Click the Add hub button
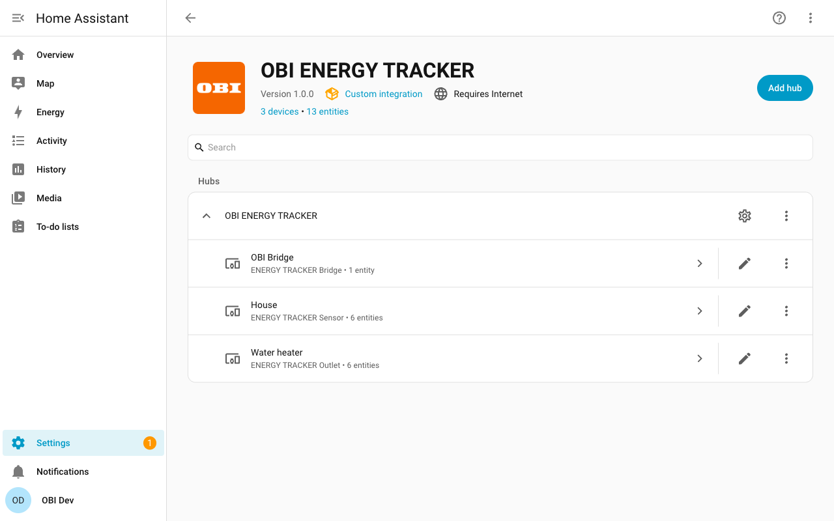The height and width of the screenshot is (521, 834). (785, 88)
